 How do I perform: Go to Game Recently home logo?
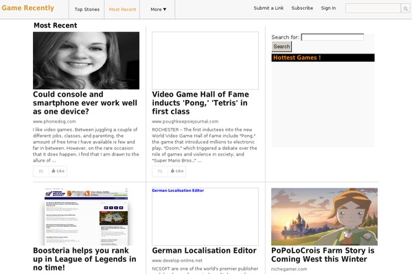[x=28, y=8]
